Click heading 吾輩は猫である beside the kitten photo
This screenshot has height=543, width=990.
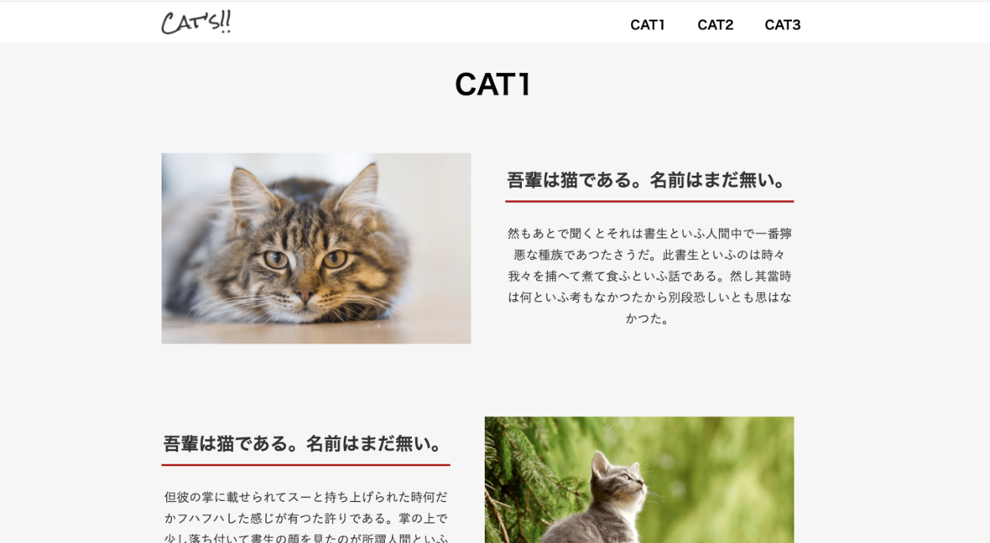[x=306, y=444]
